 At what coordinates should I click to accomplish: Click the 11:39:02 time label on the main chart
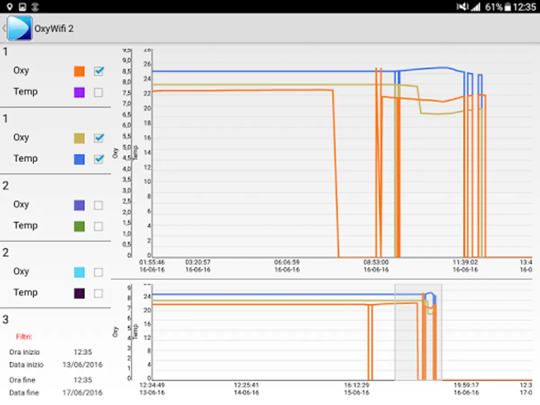465,262
